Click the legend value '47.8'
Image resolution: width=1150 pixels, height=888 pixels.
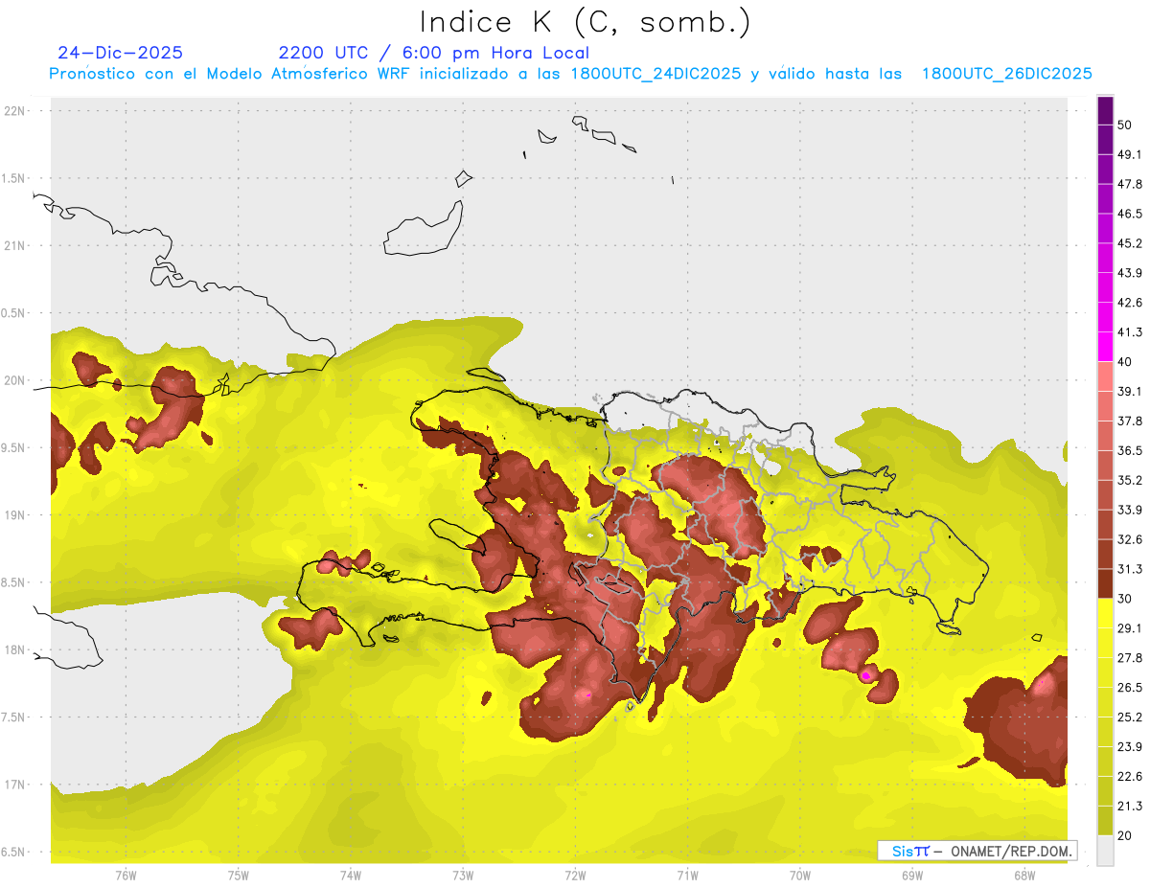pos(1129,184)
